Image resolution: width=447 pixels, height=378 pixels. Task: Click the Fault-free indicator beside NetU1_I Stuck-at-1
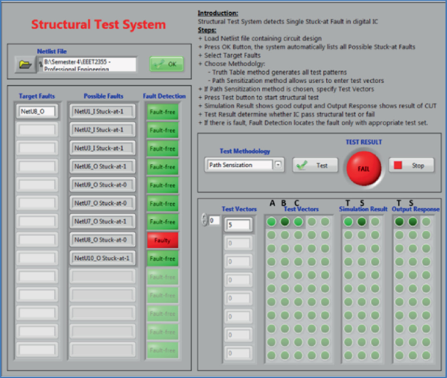coord(162,112)
